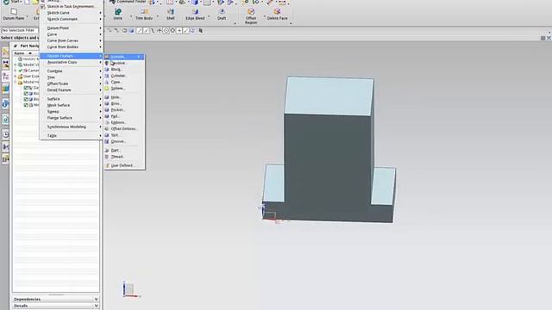Select the Draft tool
552x310 pixels.
[x=222, y=14]
